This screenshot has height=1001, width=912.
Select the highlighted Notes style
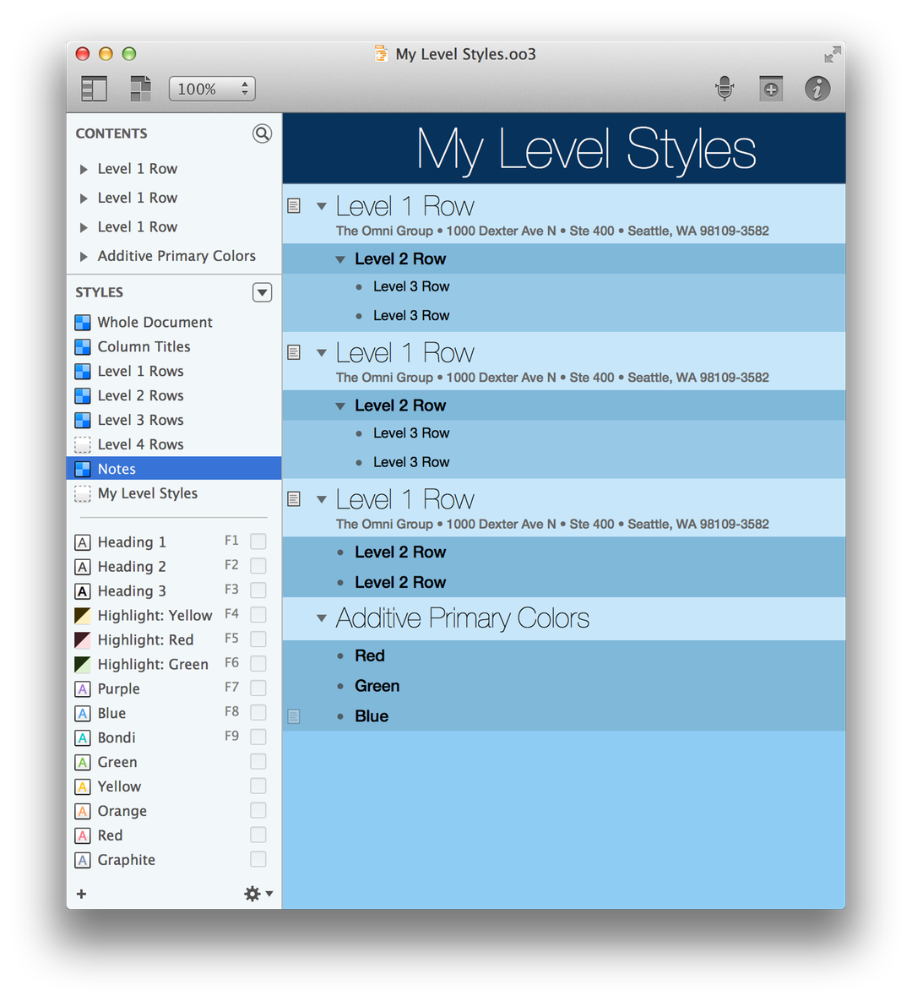click(174, 469)
